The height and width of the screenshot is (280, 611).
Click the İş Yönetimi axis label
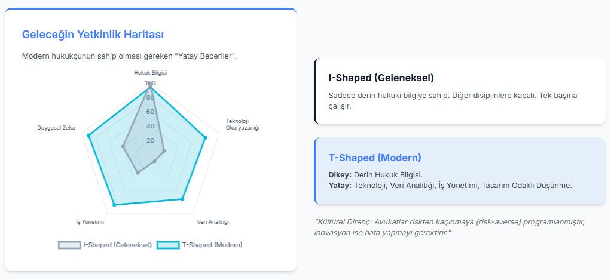(90, 222)
